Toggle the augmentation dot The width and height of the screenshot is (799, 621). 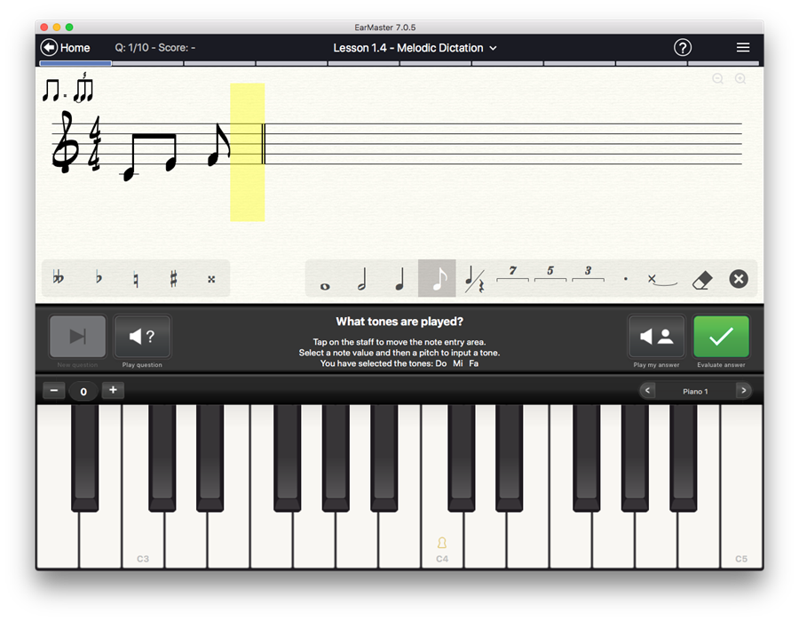coord(625,279)
